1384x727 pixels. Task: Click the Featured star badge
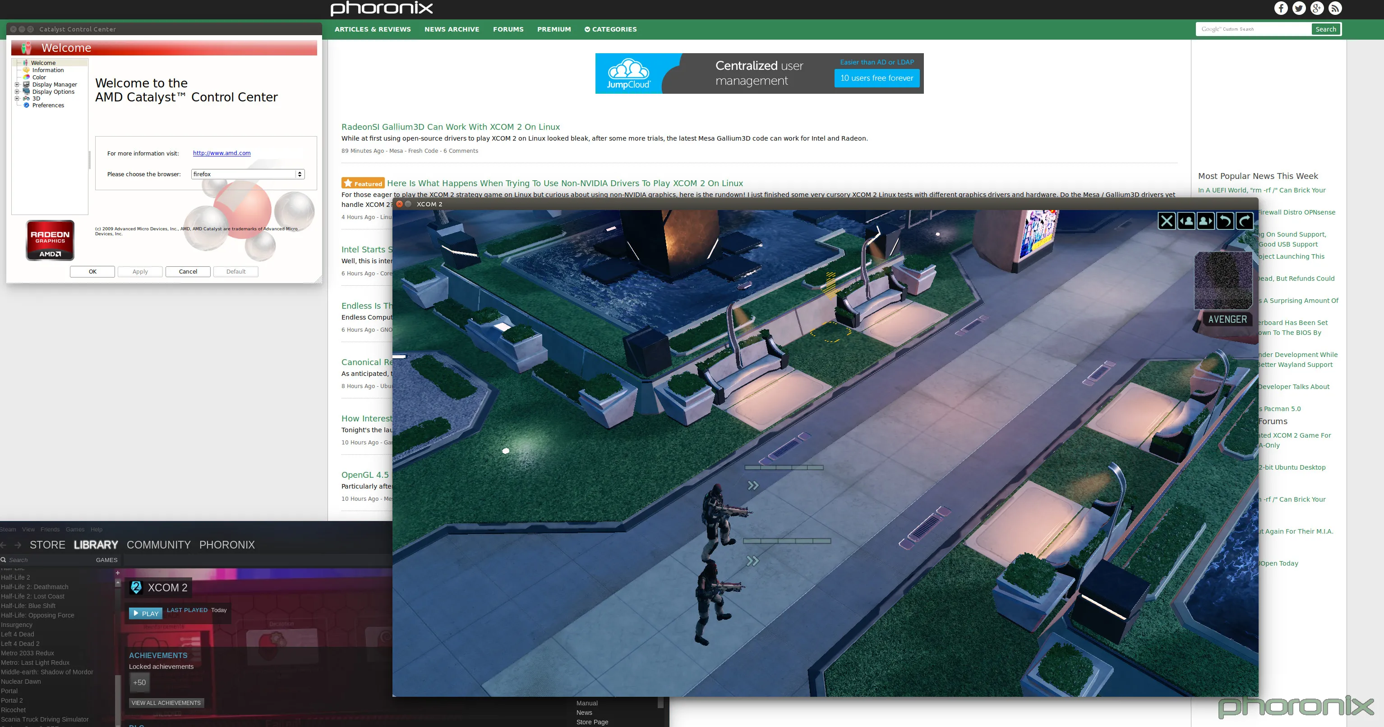363,183
